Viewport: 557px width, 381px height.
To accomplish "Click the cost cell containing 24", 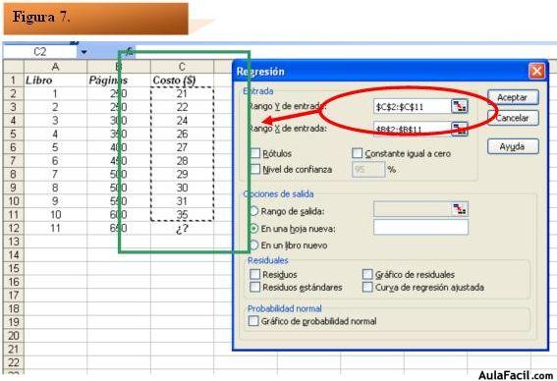I will point(182,121).
